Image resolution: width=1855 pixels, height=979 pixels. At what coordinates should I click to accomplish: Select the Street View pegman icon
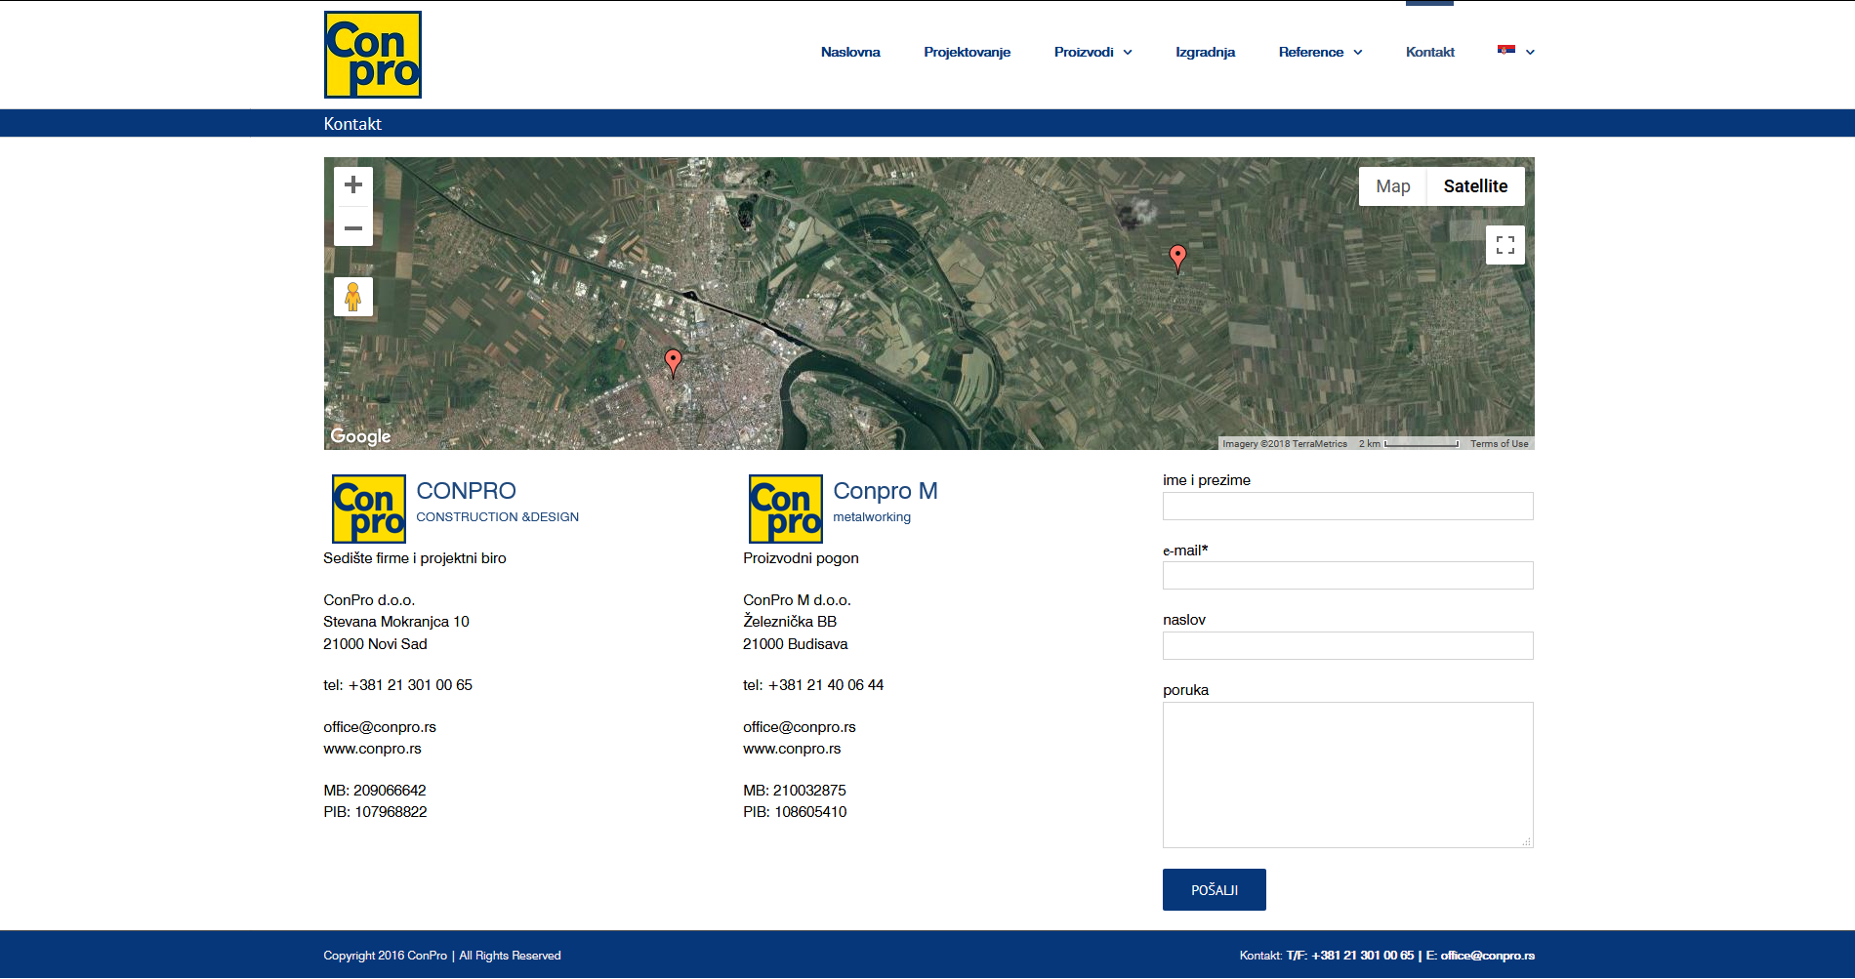click(x=353, y=297)
